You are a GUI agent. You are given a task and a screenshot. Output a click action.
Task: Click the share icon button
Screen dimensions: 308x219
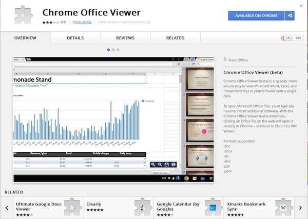(290, 16)
